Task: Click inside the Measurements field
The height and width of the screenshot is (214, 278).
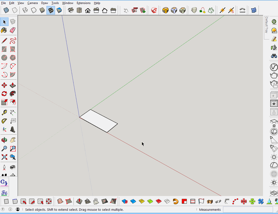Action: (247, 210)
